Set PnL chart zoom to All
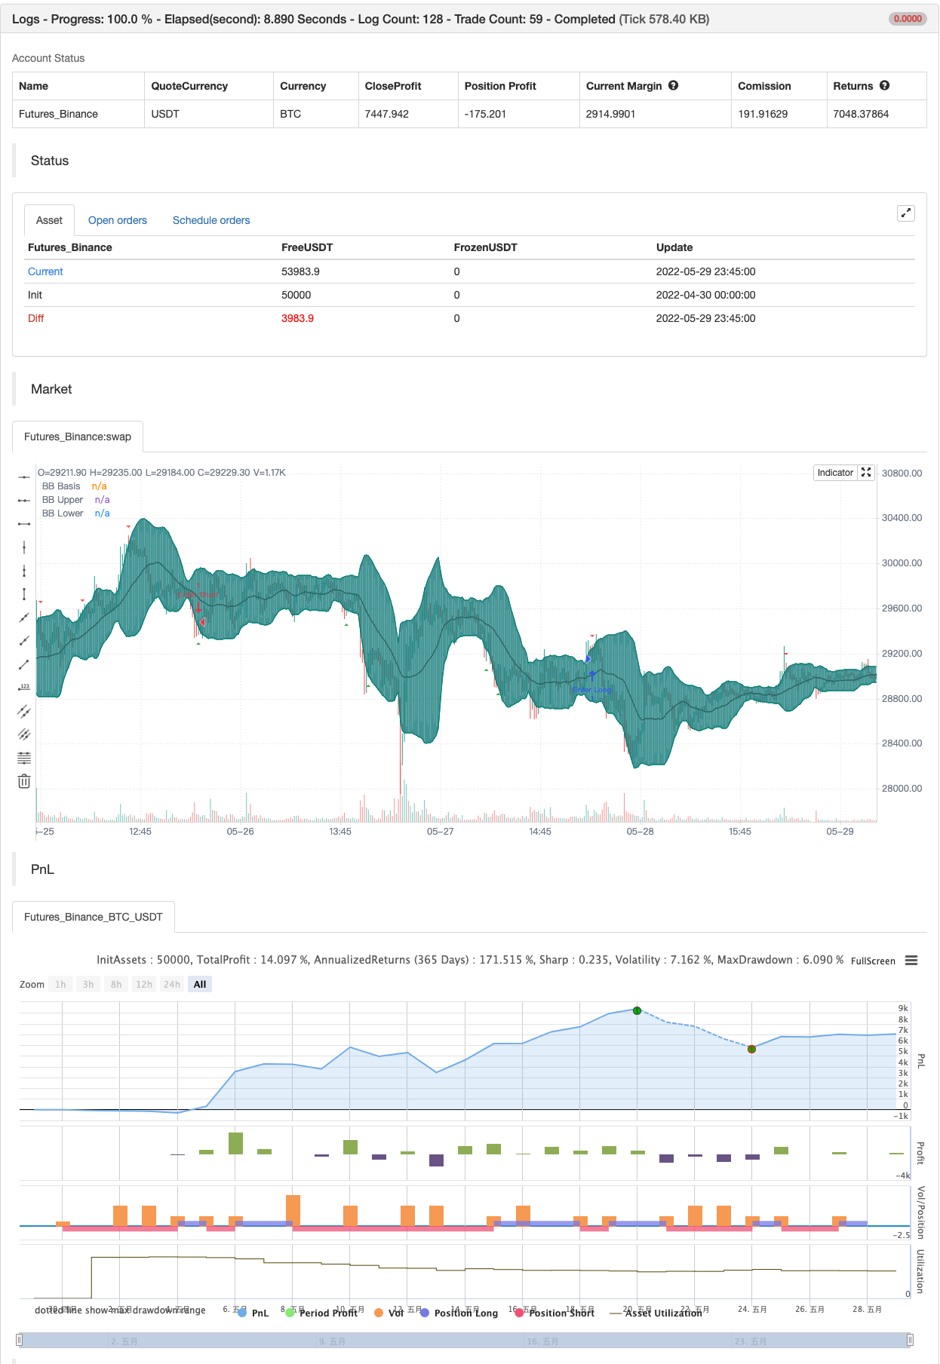Image resolution: width=940 pixels, height=1364 pixels. (x=200, y=984)
